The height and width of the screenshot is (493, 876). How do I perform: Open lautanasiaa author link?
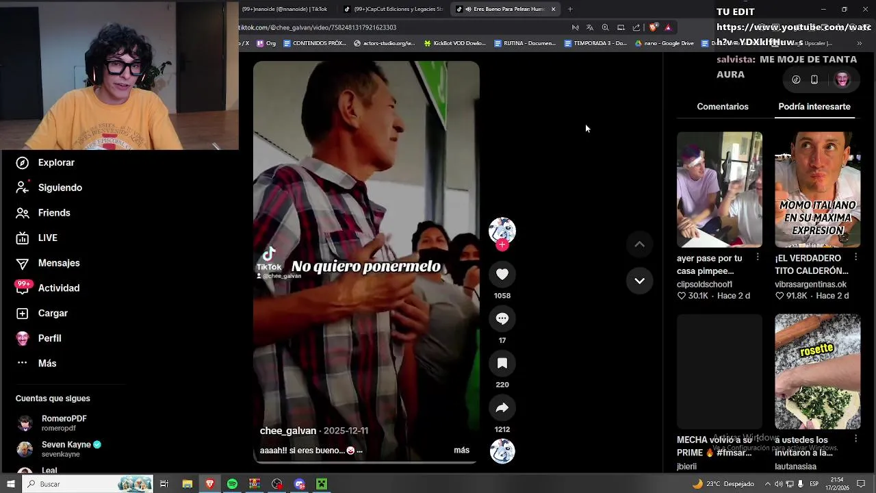click(795, 466)
